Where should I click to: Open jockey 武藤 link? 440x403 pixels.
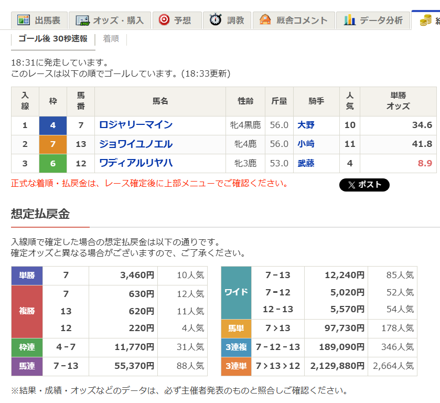click(306, 163)
